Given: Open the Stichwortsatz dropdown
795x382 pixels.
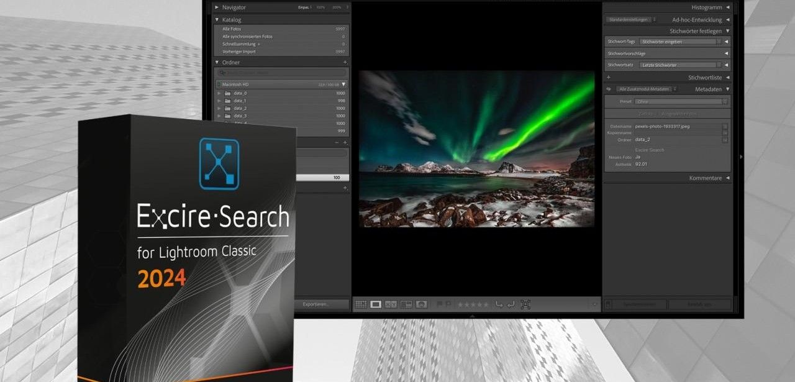Looking at the screenshot, I should [x=681, y=65].
